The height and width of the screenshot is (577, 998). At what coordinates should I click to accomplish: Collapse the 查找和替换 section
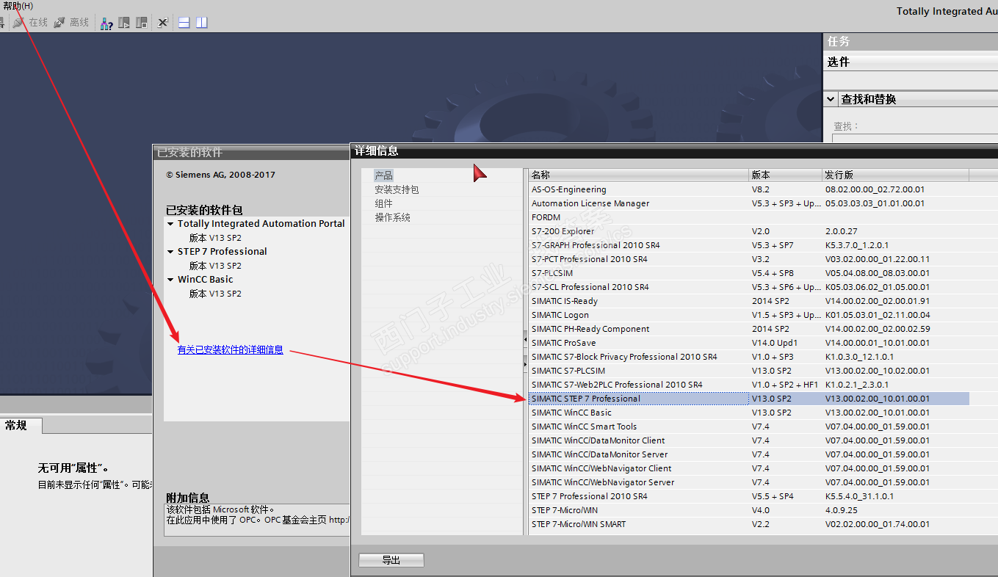click(x=831, y=99)
